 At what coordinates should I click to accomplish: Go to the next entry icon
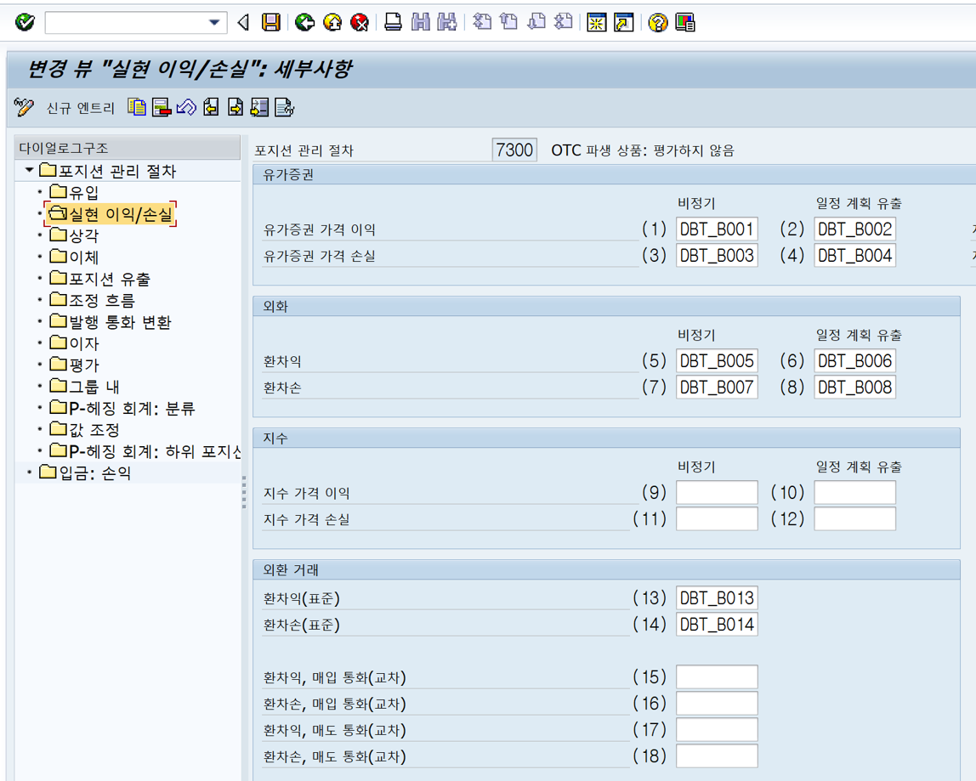tap(235, 108)
